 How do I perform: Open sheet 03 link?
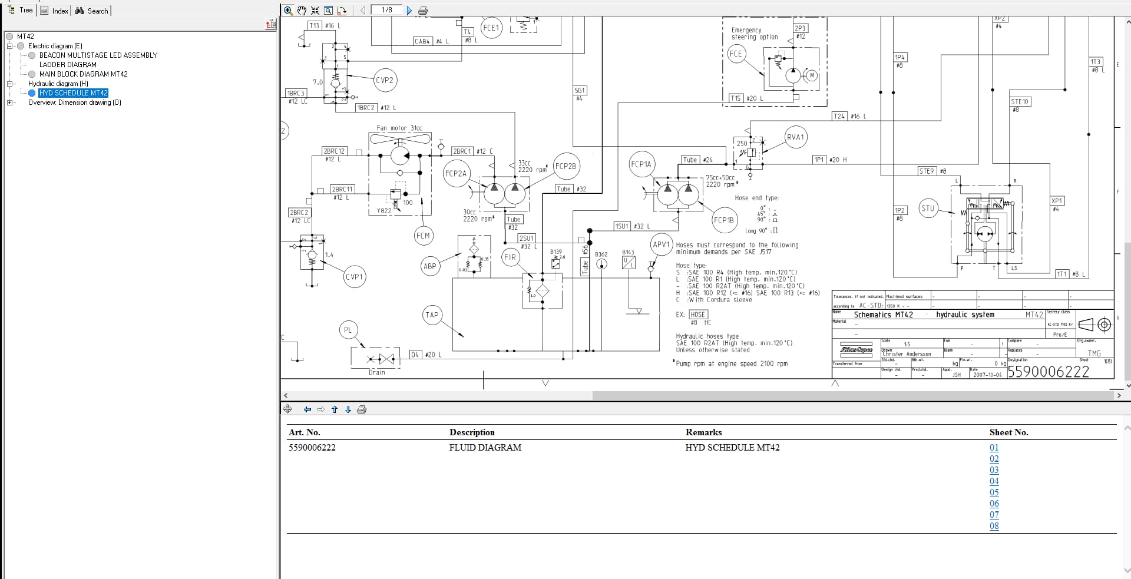(x=994, y=470)
